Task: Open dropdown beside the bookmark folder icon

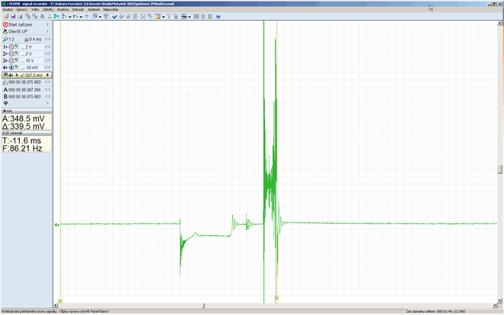Action: tap(163, 17)
